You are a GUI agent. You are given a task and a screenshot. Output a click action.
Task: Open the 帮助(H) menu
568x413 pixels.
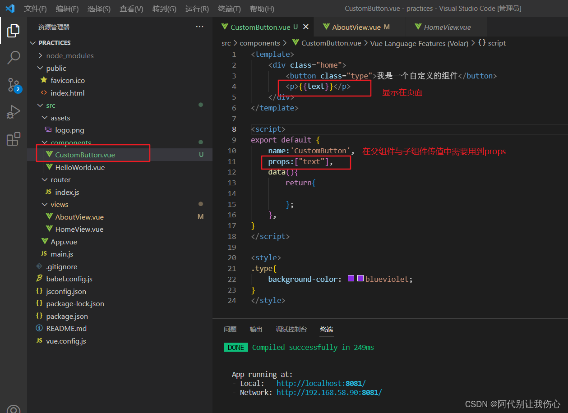click(x=262, y=9)
